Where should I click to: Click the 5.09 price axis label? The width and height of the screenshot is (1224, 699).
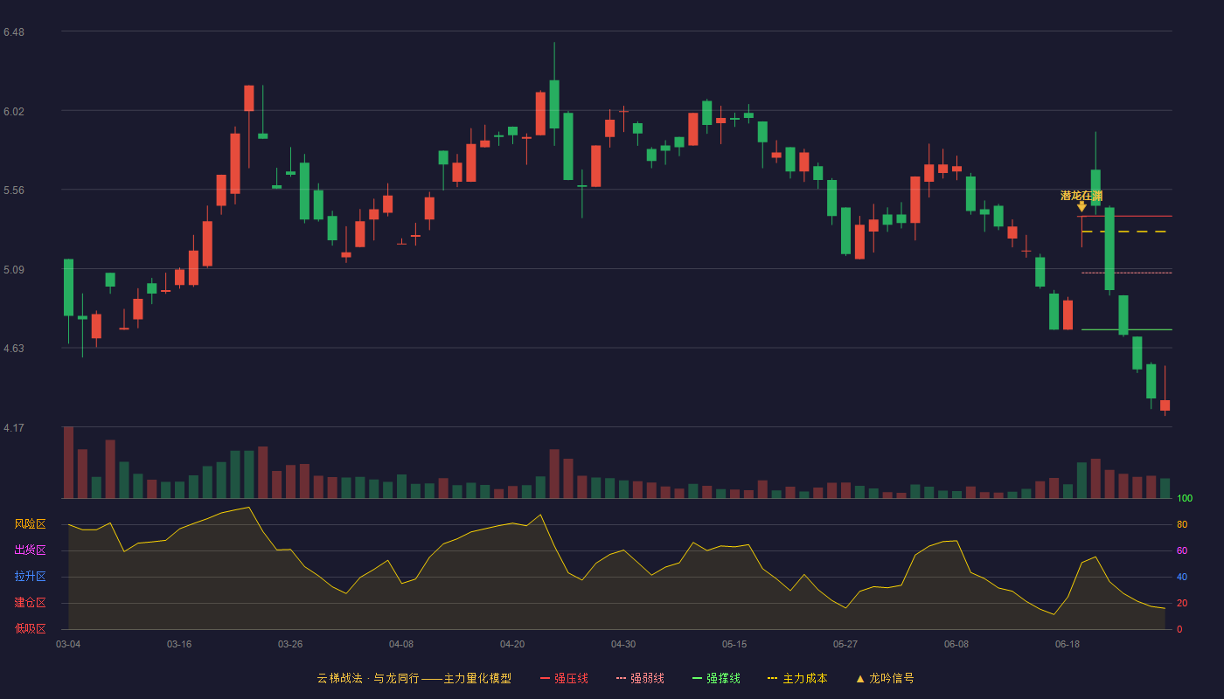coord(14,270)
